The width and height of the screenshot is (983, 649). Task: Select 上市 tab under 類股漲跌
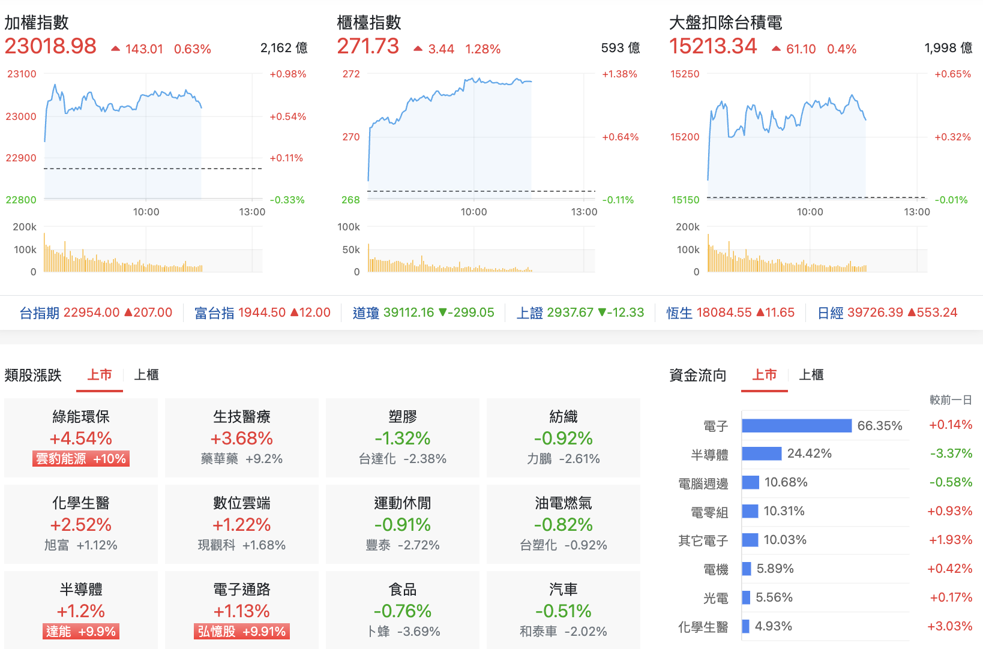pos(100,375)
